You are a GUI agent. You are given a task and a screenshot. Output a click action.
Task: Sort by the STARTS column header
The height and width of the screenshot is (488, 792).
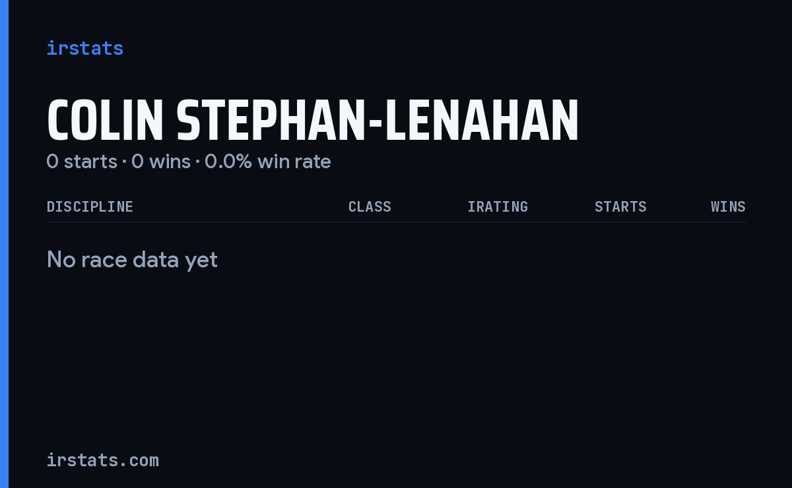click(620, 206)
